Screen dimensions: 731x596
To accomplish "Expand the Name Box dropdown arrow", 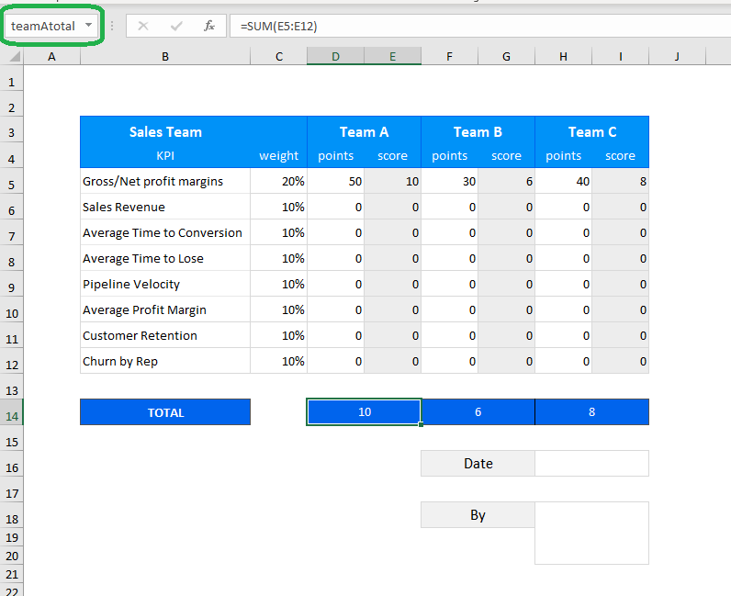I will 89,26.
